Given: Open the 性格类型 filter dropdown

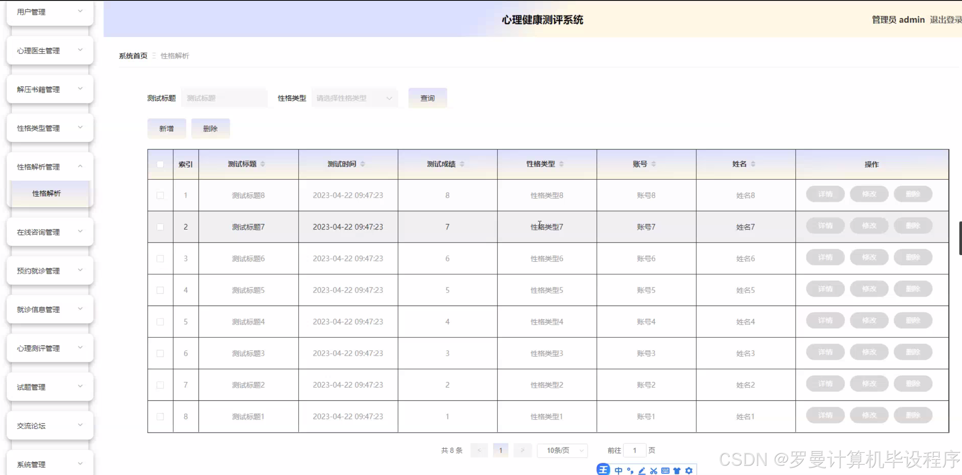Looking at the screenshot, I should coord(354,98).
